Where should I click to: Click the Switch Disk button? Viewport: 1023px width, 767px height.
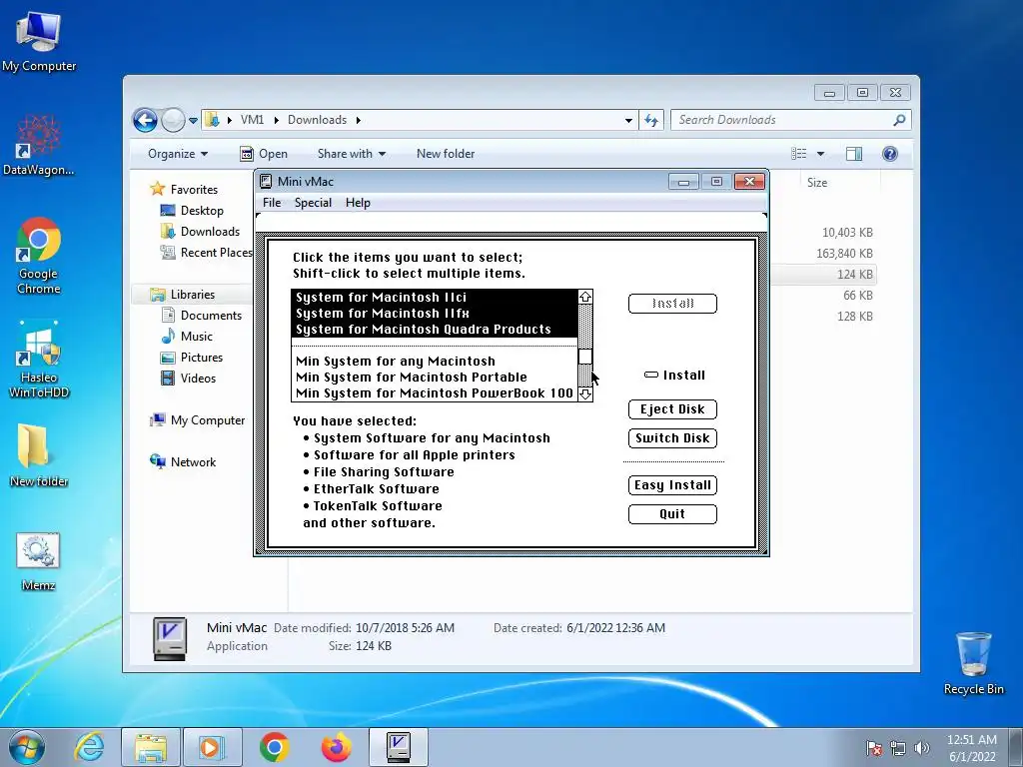coord(672,438)
